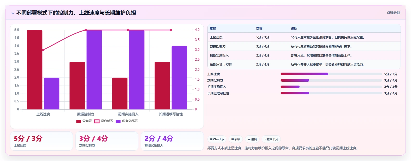Click the 公有云 bar for 长期运维可控性

tap(162, 86)
